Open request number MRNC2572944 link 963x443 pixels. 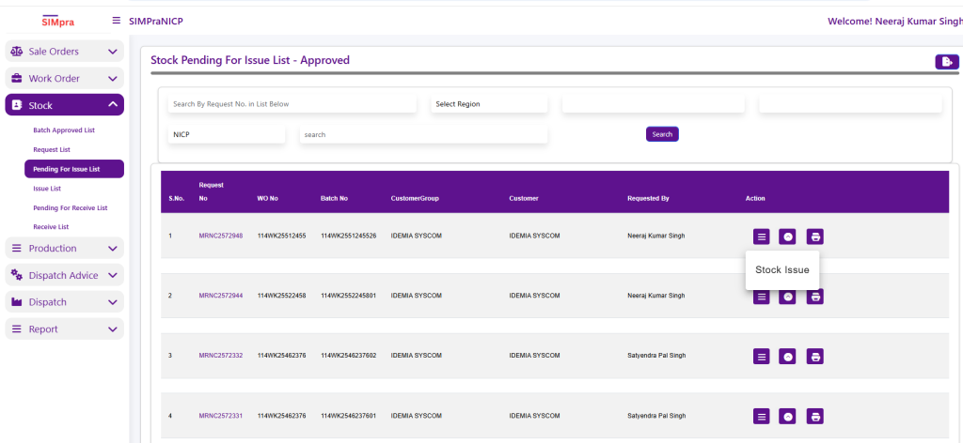point(221,296)
